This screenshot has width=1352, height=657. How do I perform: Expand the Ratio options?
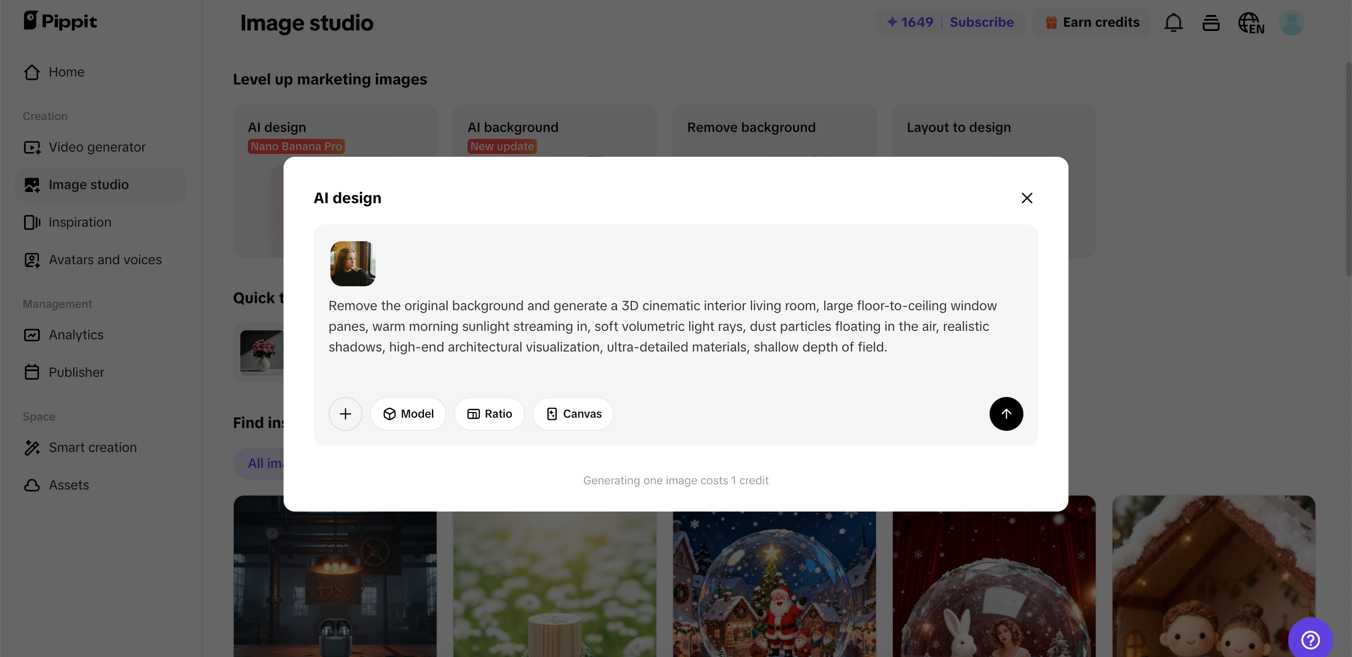click(489, 413)
